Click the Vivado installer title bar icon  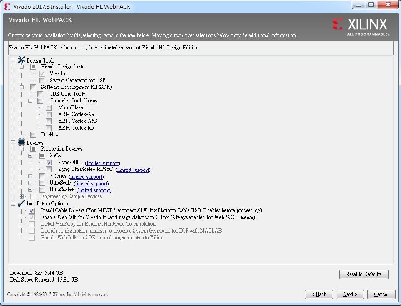click(x=7, y=7)
